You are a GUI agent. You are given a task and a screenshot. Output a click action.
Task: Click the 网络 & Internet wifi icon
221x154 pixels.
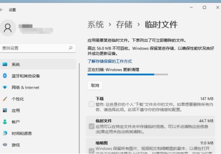pos(5,87)
